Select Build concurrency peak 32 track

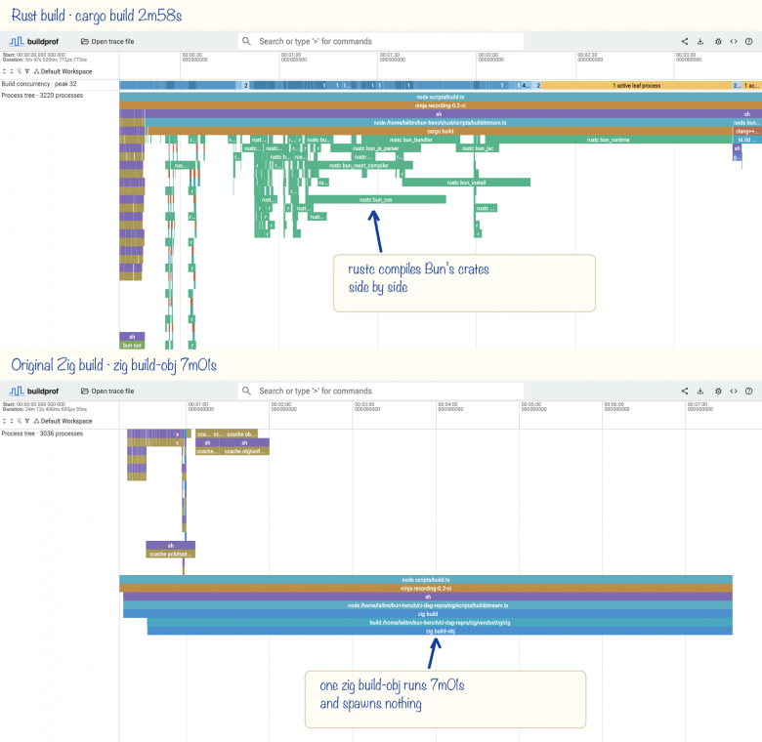(39, 84)
